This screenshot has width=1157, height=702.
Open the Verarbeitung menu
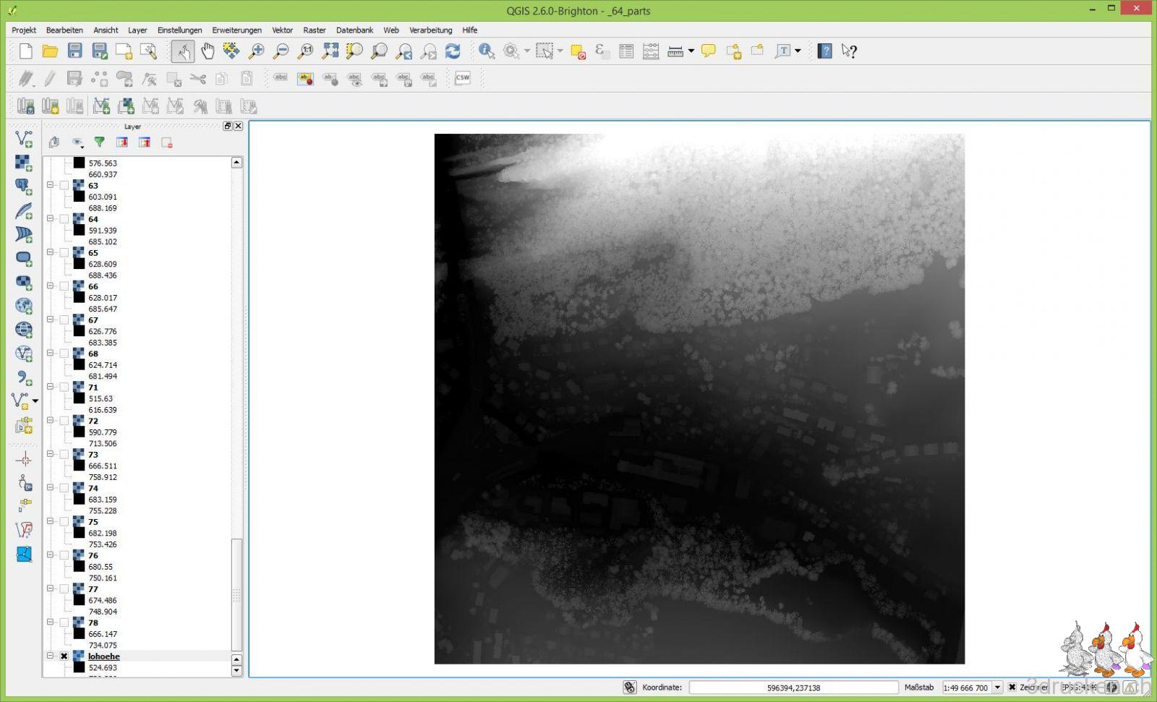[431, 30]
